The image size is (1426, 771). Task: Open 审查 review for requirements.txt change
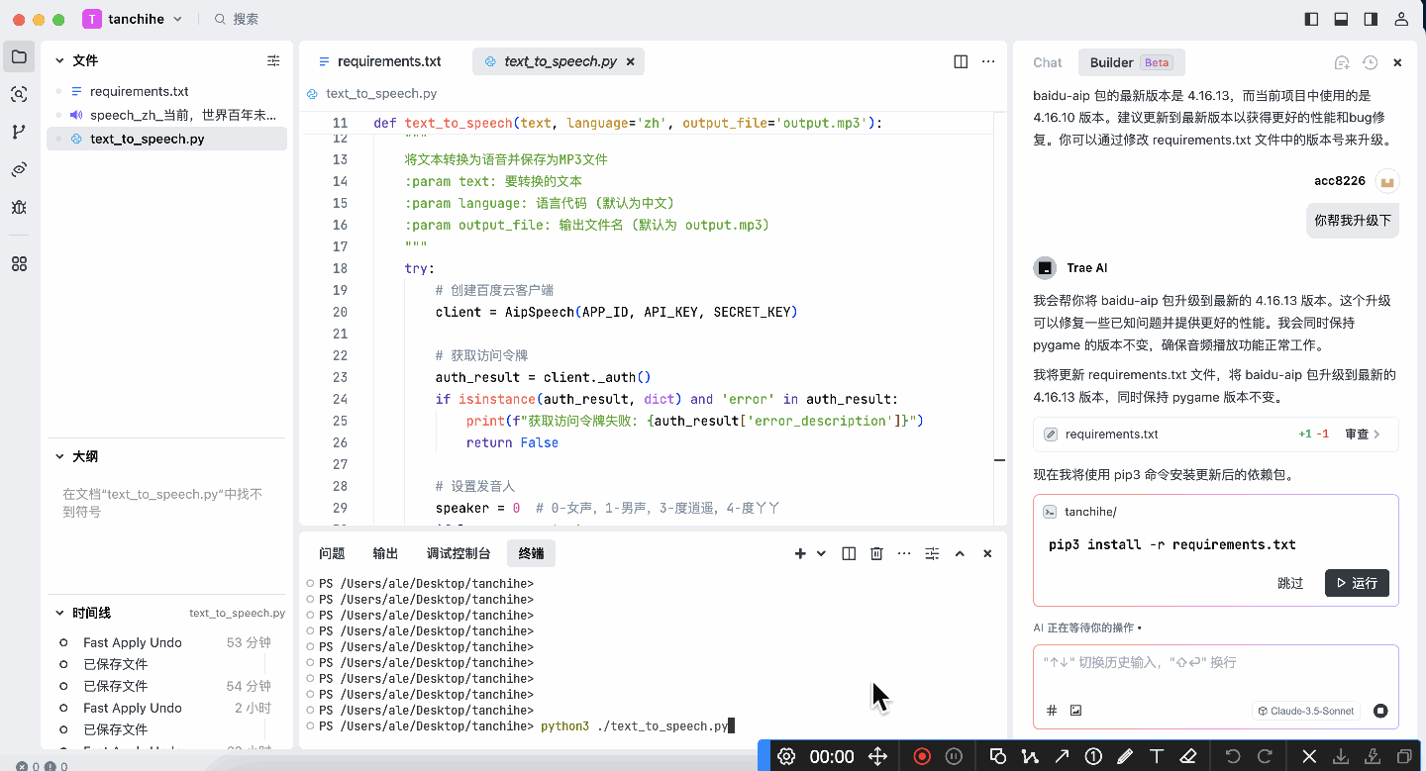[1363, 434]
